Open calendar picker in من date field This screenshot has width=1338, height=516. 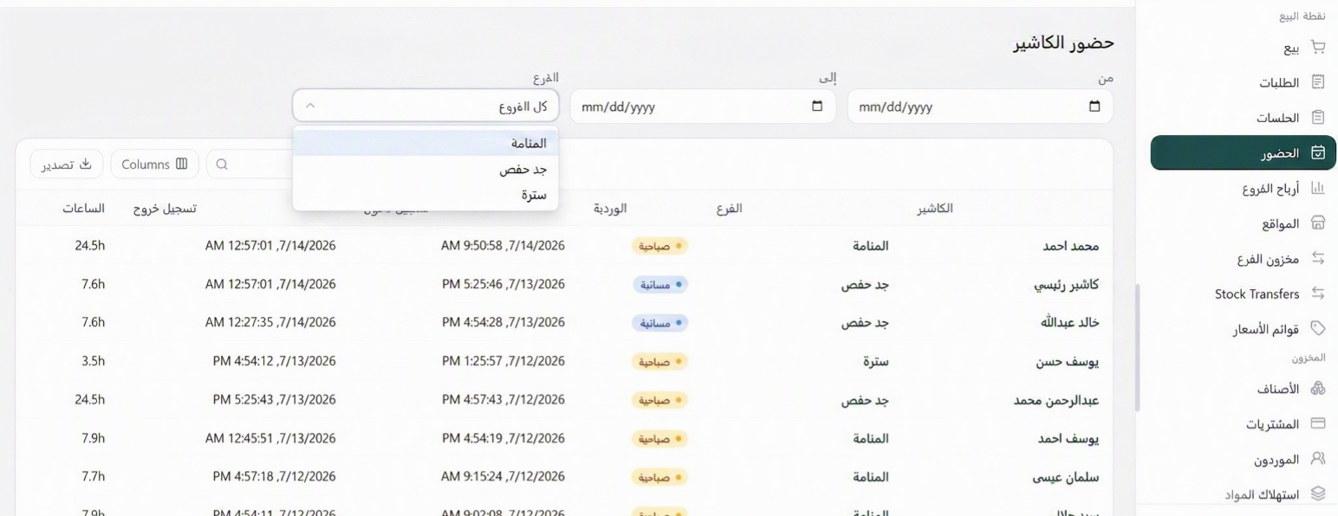coord(1094,106)
